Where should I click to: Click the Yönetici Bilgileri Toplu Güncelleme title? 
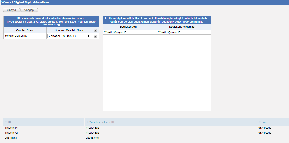point(26,2)
